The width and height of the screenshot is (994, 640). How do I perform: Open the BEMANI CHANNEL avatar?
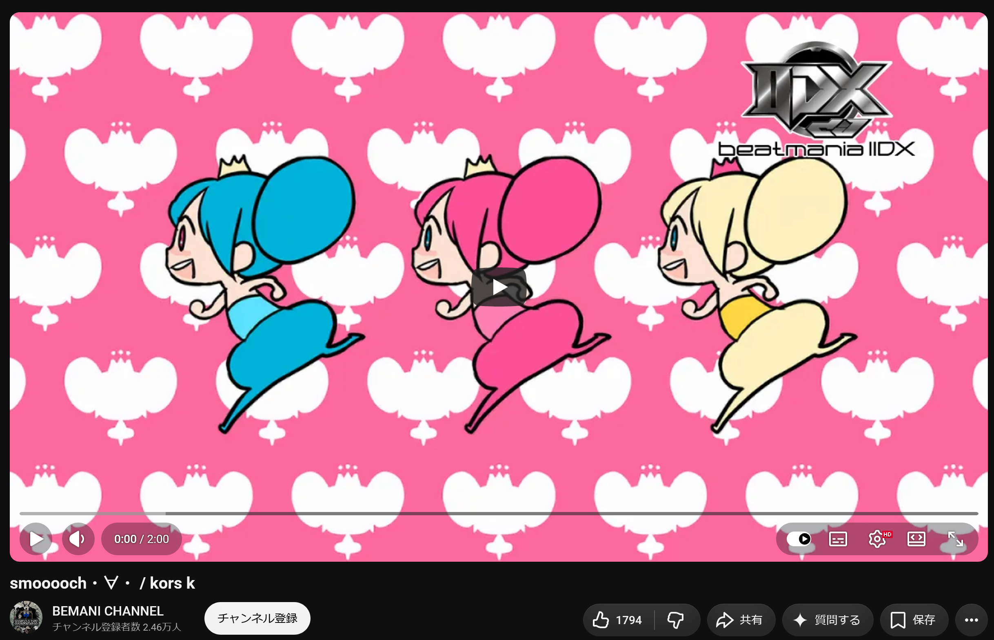[26, 617]
